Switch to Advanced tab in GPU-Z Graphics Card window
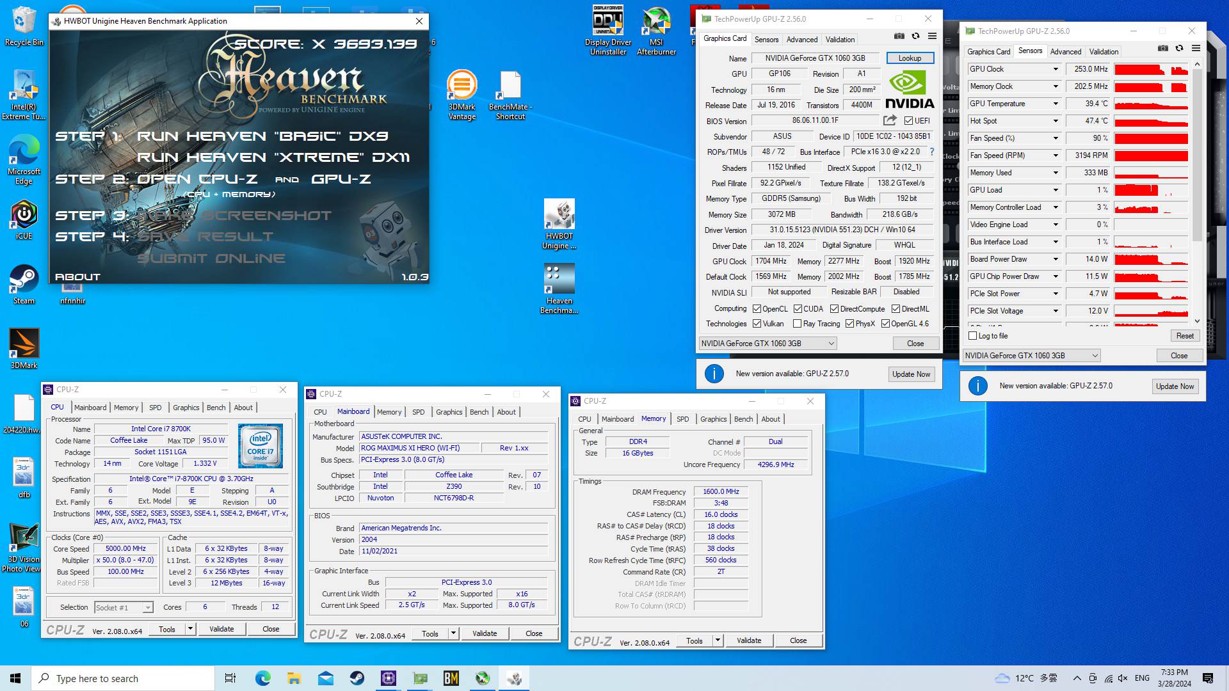Screen dimensions: 1229x691 click(801, 40)
